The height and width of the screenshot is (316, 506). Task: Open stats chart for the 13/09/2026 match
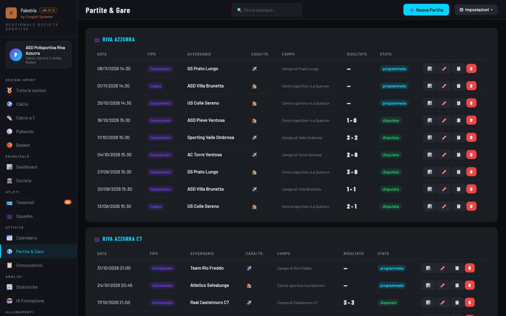point(430,206)
